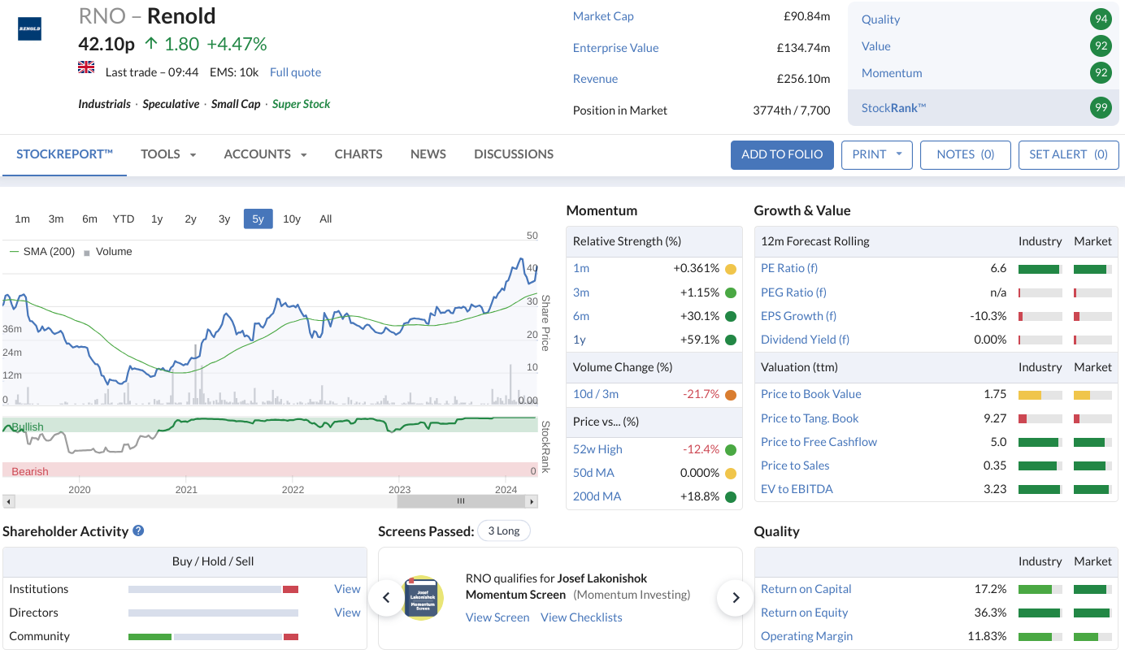Click the StockRank link in ranks panel
Image resolution: width=1125 pixels, height=654 pixels.
coord(894,107)
